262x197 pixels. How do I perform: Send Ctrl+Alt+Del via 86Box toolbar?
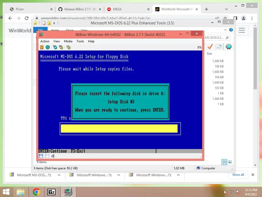pos(55,47)
